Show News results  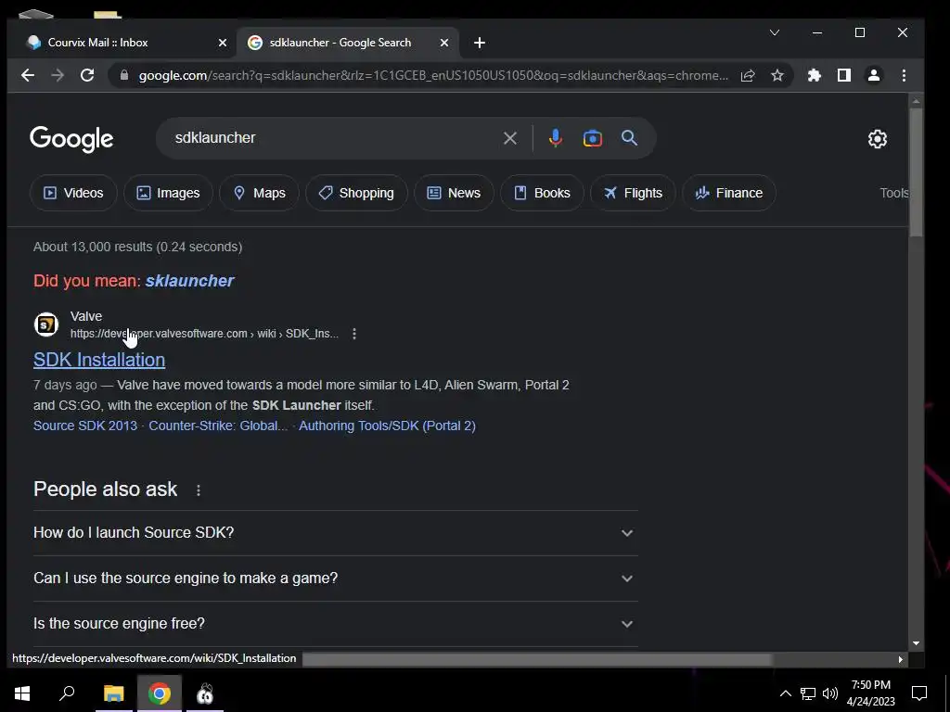(454, 193)
